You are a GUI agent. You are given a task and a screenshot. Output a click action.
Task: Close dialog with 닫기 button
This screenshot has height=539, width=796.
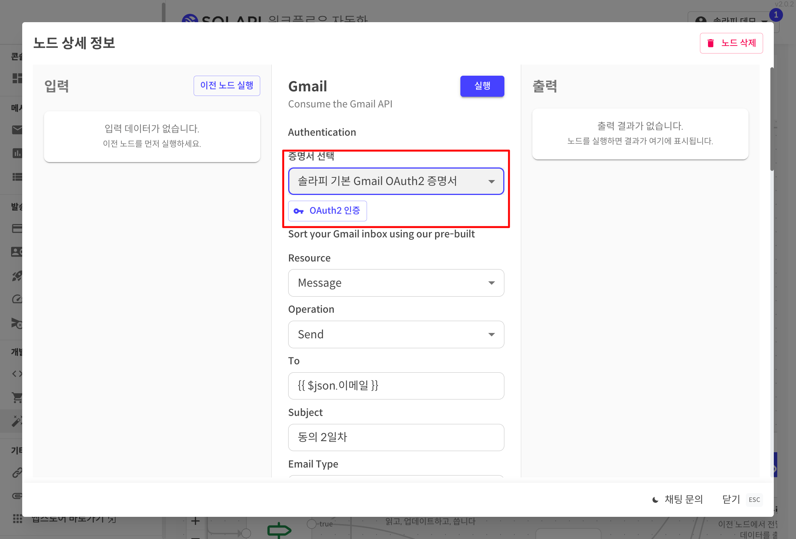coord(731,499)
